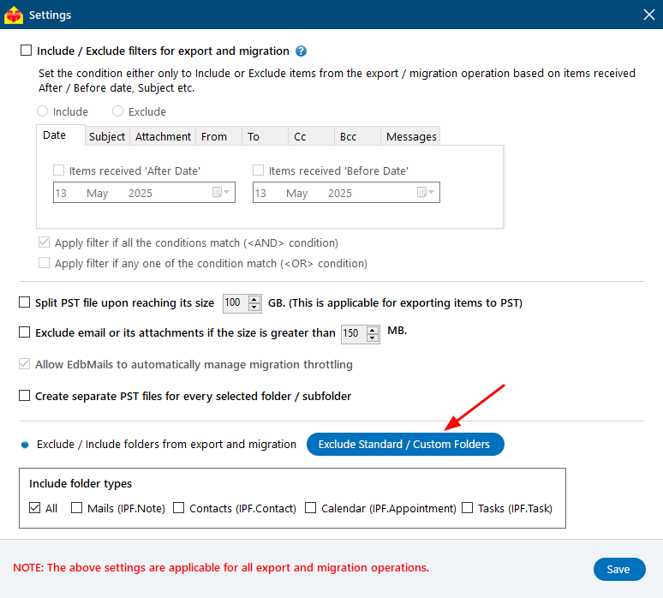Open the Cc filter tab

(x=312, y=136)
